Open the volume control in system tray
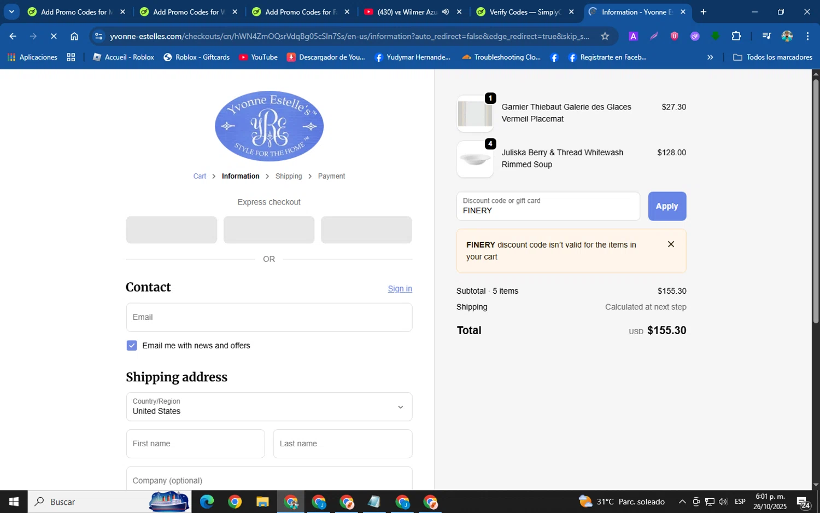The height and width of the screenshot is (513, 820). (x=723, y=502)
